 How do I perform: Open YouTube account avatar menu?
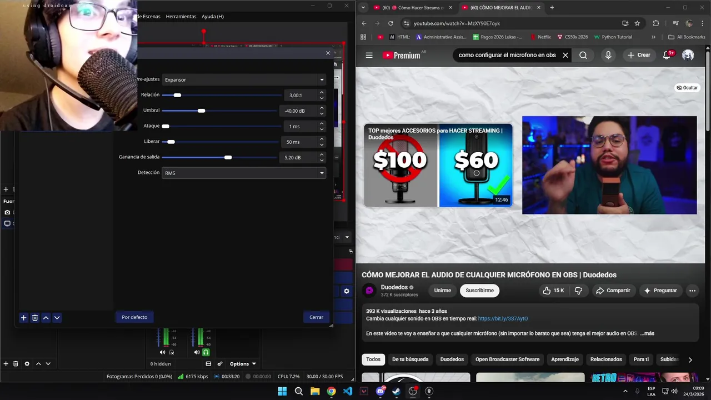[688, 55]
